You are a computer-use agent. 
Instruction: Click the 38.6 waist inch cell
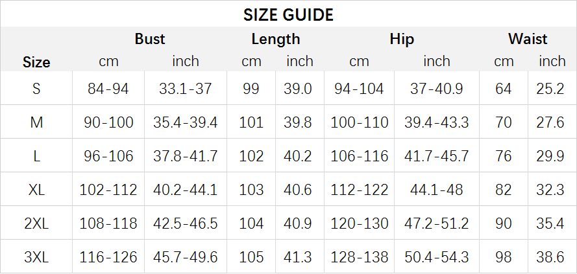[x=550, y=257]
